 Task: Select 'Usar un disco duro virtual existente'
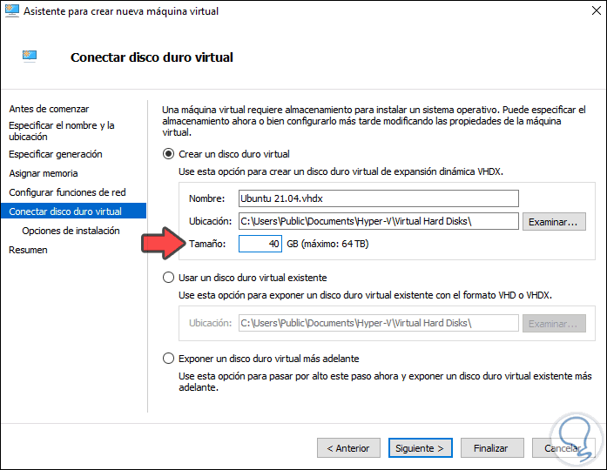(x=169, y=278)
